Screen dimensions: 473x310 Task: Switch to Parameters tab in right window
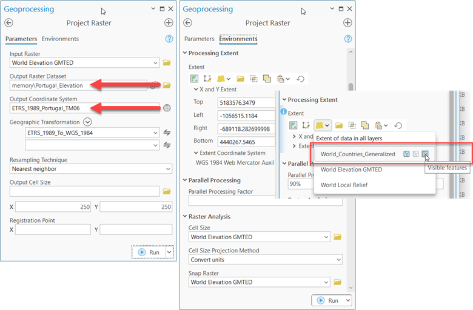coord(199,39)
